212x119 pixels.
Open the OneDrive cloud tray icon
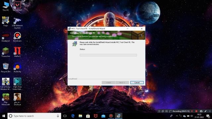click(184, 116)
